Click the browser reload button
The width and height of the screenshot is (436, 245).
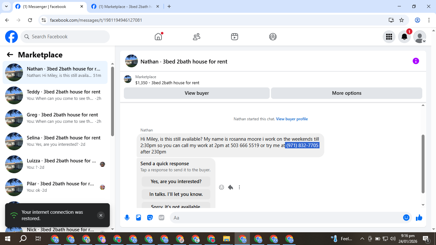pyautogui.click(x=30, y=20)
